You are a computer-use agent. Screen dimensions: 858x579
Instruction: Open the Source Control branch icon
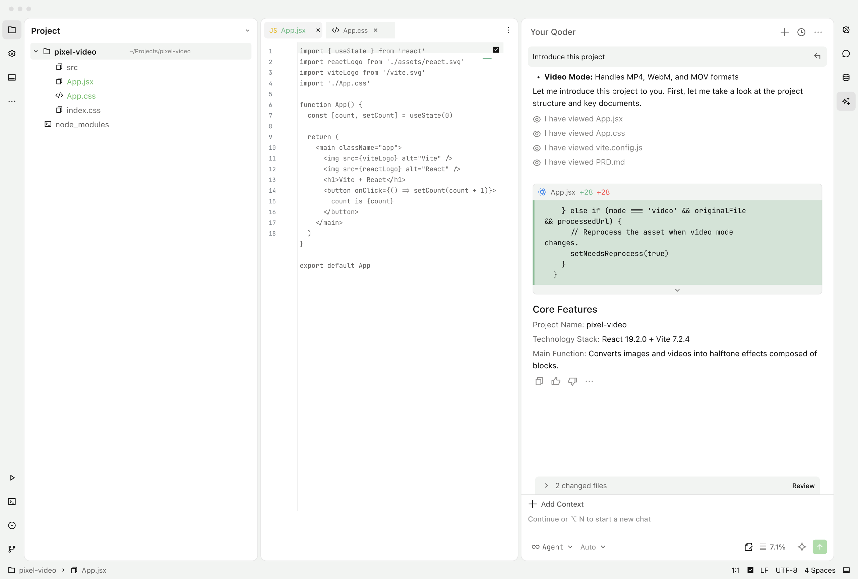coord(12,549)
